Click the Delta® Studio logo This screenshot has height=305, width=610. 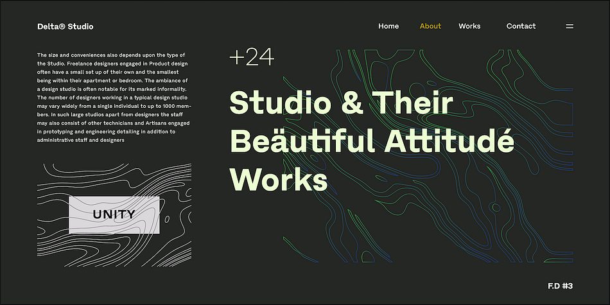pos(65,26)
